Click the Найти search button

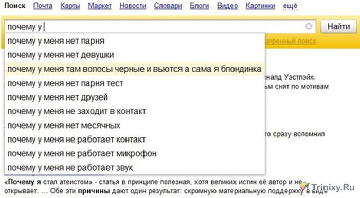(x=338, y=26)
